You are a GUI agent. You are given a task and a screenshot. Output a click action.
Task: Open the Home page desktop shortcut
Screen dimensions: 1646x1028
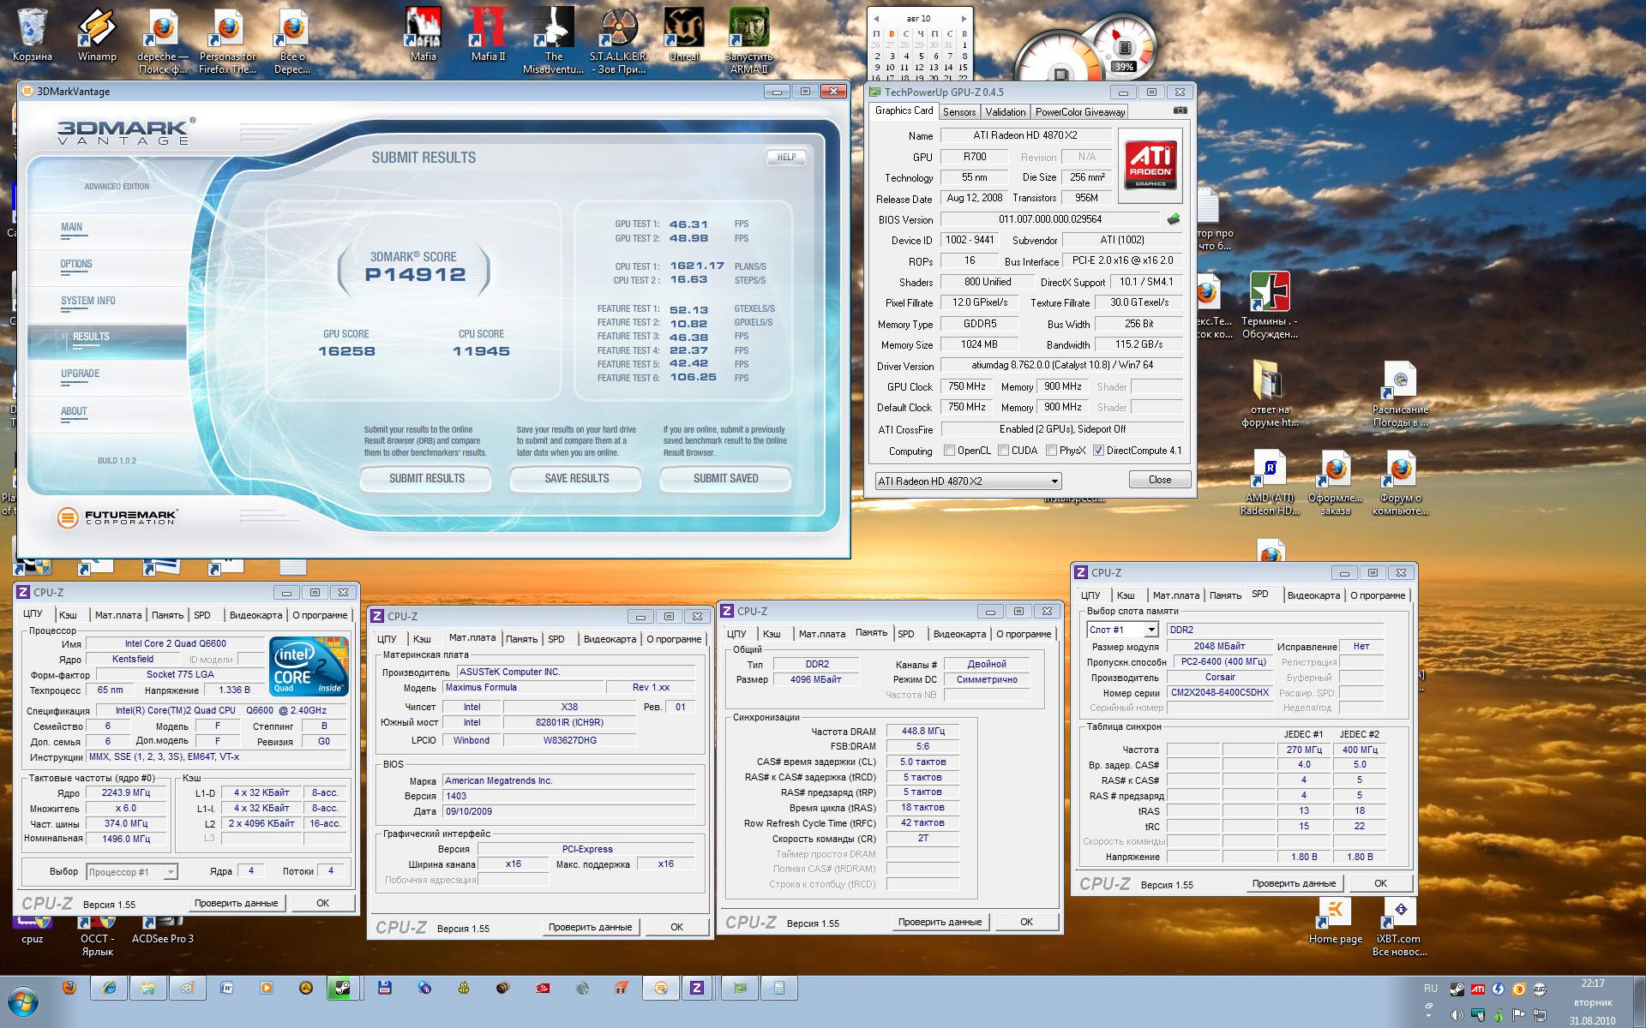tap(1335, 922)
